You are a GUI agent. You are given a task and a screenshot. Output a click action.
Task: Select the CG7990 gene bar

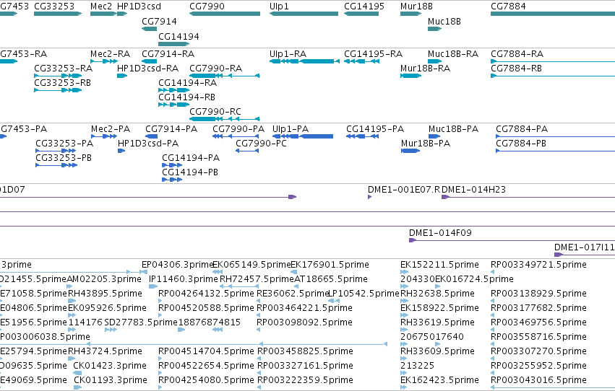(225, 14)
